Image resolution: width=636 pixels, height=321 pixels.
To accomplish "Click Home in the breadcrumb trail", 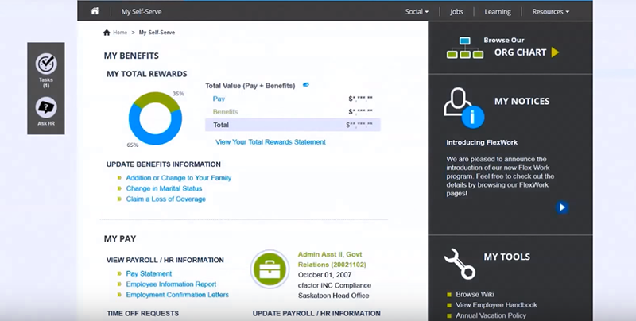I will [119, 33].
